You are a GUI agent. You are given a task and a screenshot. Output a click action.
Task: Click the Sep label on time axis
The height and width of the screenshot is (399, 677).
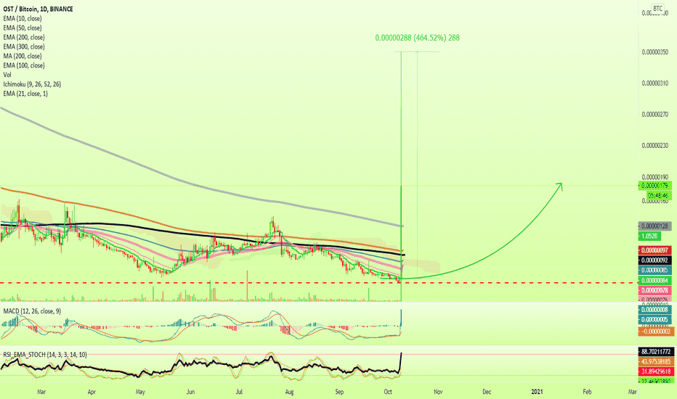coord(339,392)
